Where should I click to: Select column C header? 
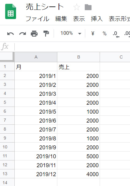[x=115, y=57]
